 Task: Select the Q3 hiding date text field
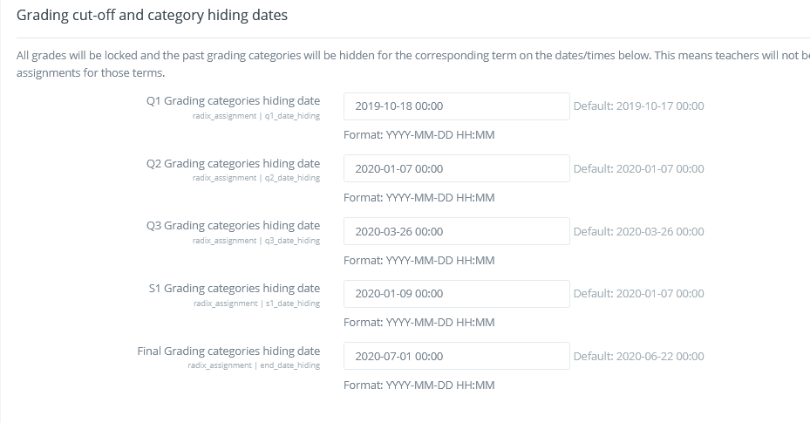456,231
